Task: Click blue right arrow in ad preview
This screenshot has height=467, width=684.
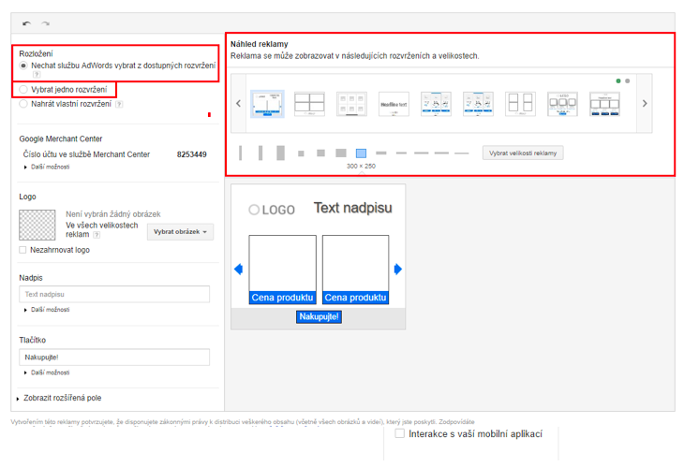Action: tap(398, 269)
